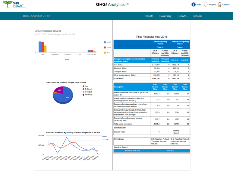
Task: Click the Support headset icon
Action: pyautogui.click(x=206, y=5)
